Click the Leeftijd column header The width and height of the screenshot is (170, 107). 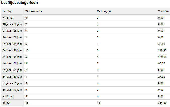(8, 11)
